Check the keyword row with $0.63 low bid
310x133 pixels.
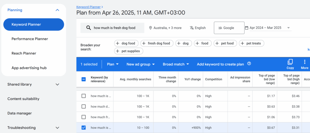tap(84, 107)
